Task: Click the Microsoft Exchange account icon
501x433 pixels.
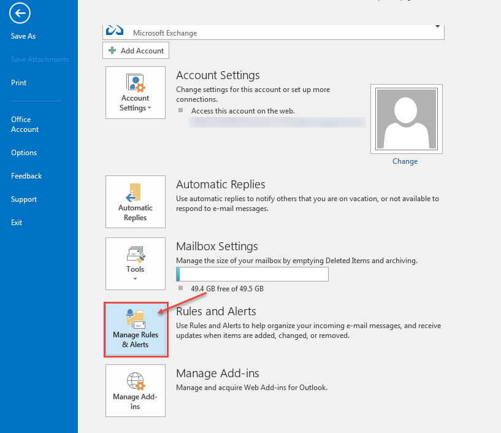Action: tap(115, 28)
